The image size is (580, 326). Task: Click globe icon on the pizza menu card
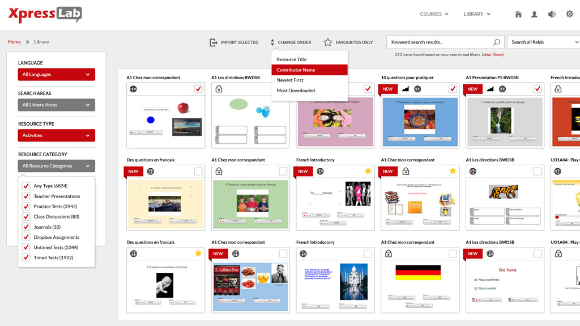(x=236, y=254)
